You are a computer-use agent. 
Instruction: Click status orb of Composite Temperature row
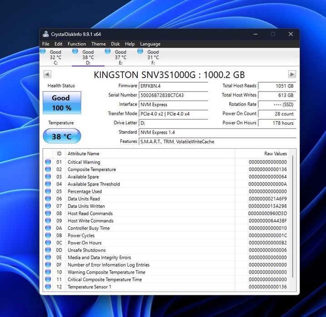(48, 169)
